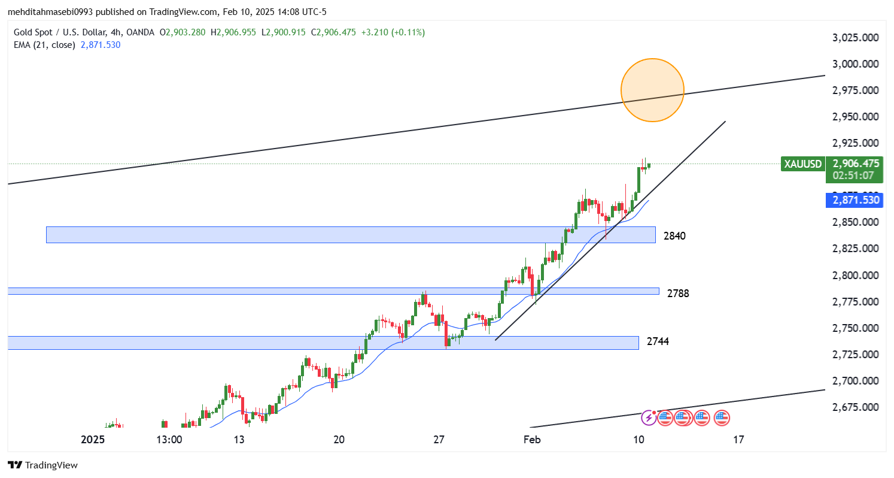Click the 2,775.000 price axis label
894x478 pixels.
tap(856, 302)
